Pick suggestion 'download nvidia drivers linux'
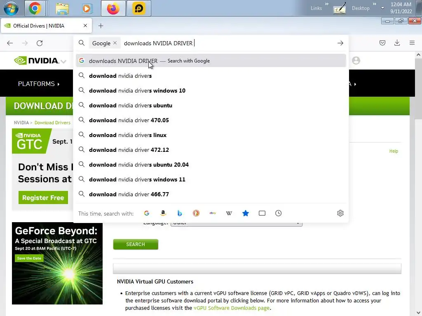The width and height of the screenshot is (422, 316). coord(211,135)
